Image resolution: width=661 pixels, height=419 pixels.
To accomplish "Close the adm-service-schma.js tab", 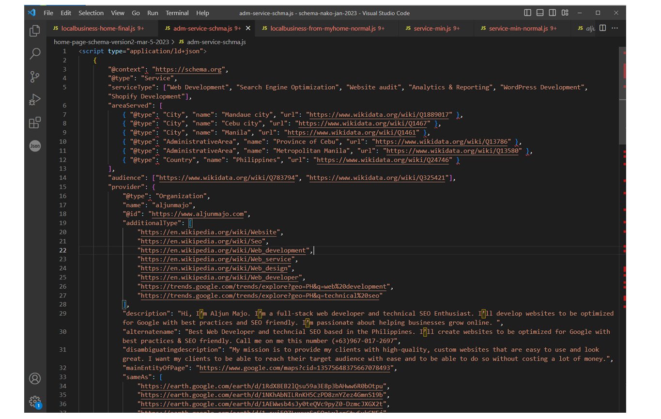I will pos(248,29).
